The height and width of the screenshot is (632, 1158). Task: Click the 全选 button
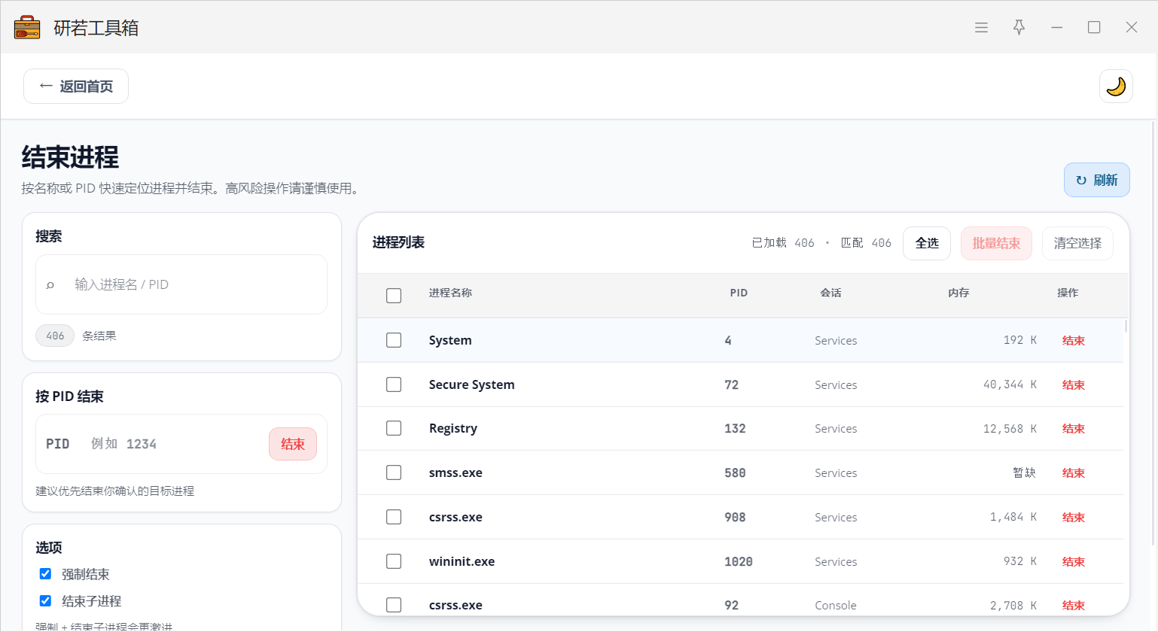pos(927,243)
